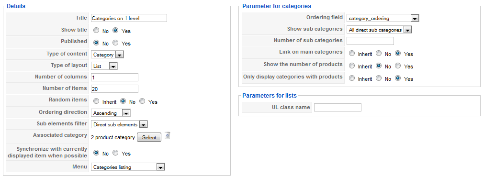
Task: Enable Synchronize with currently displayed item Yes
Action: 115,153
